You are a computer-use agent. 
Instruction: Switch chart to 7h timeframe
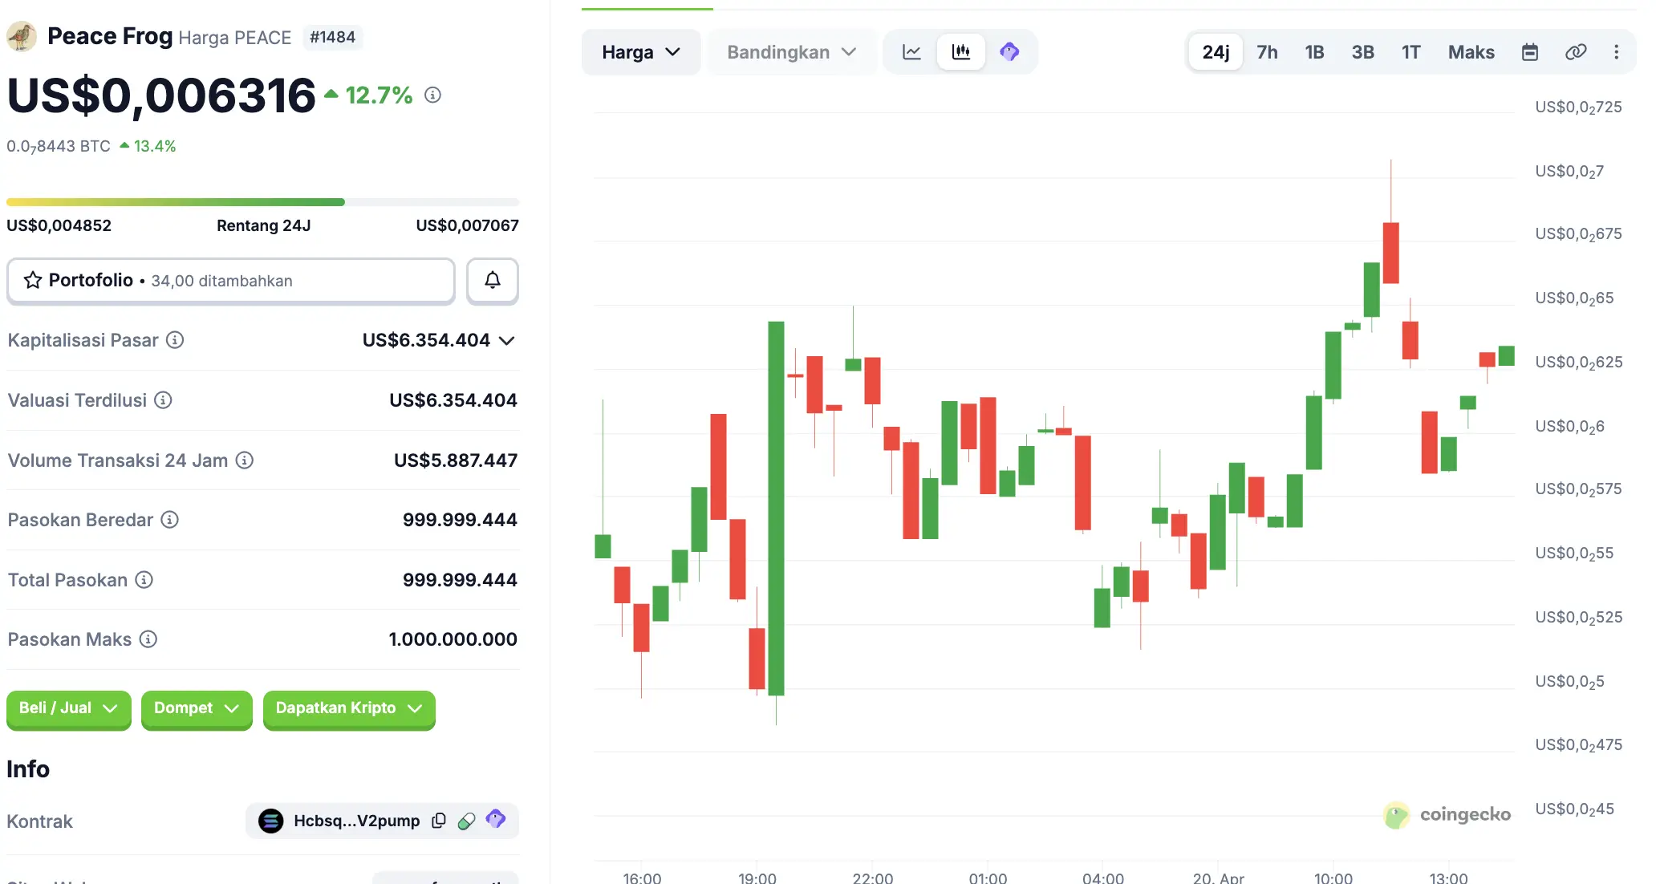(x=1266, y=51)
